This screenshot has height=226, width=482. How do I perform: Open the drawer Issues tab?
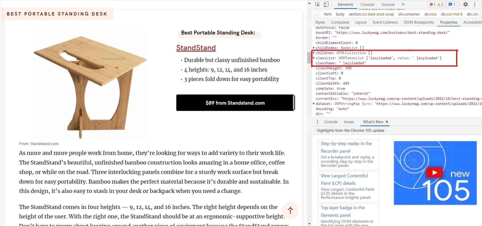click(349, 122)
